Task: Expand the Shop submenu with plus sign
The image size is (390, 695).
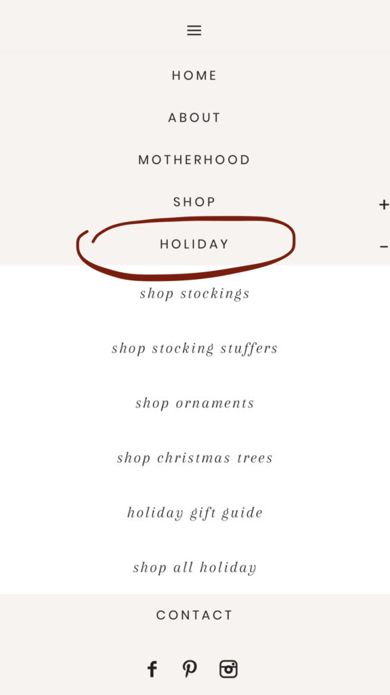Action: (x=383, y=204)
